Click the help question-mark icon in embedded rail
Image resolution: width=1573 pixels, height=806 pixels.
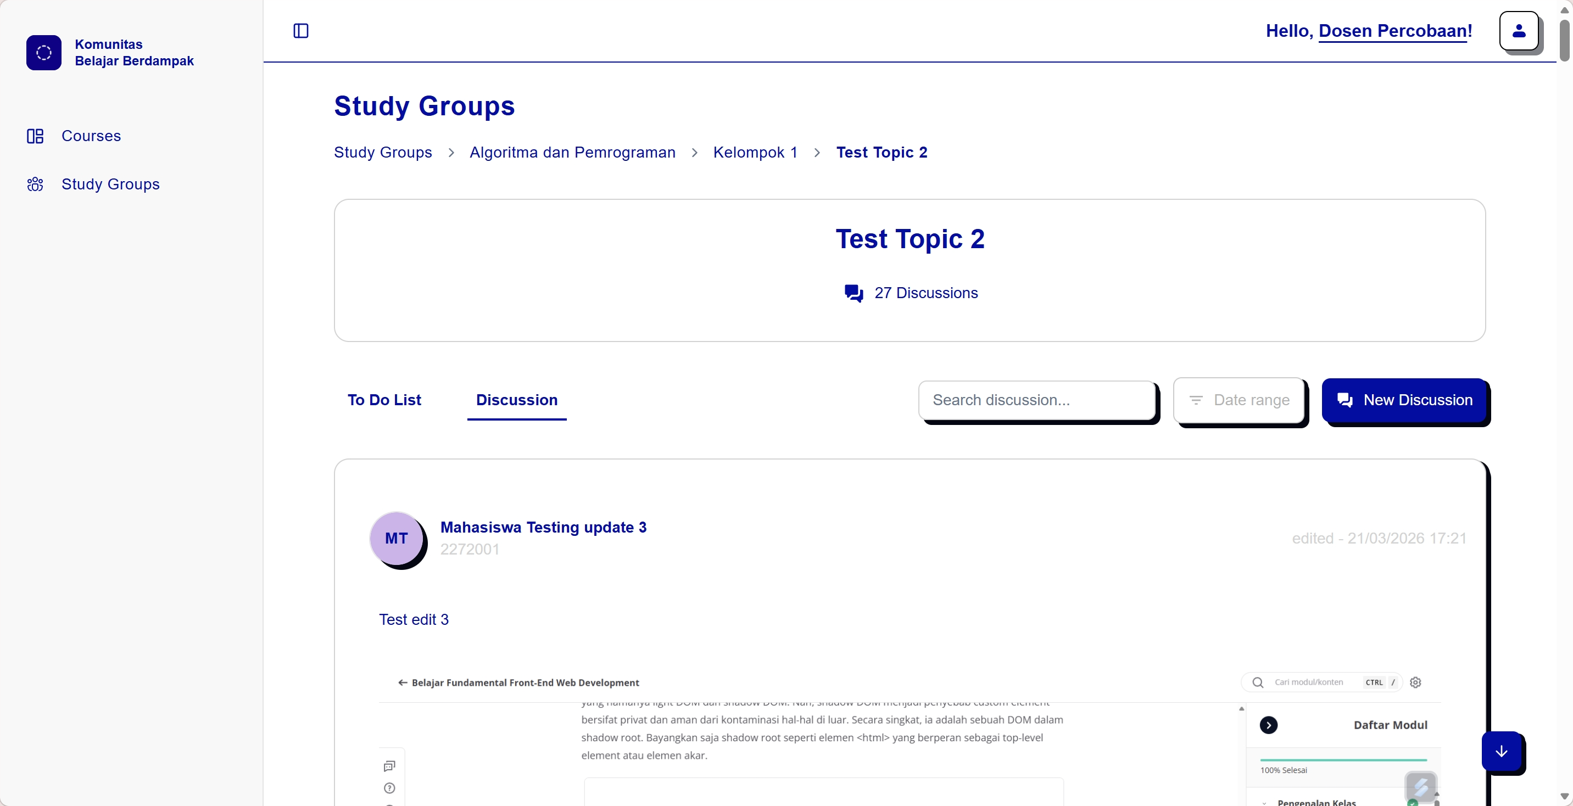tap(389, 788)
